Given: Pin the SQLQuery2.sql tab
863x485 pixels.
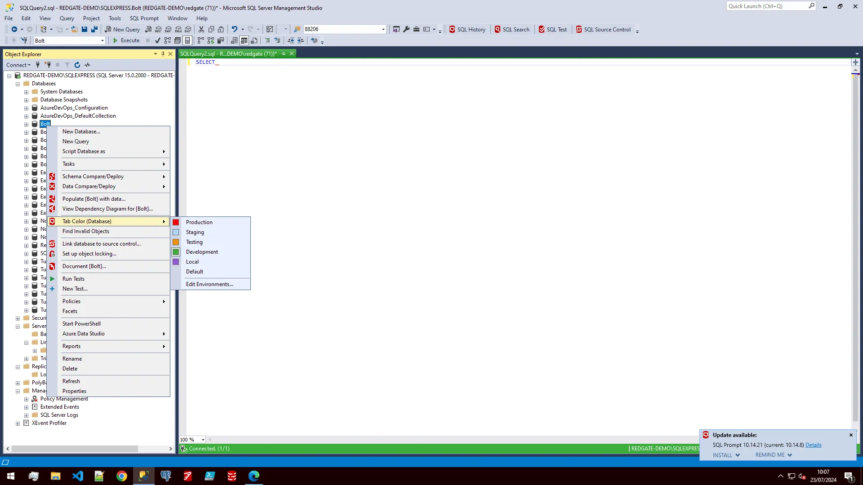Looking at the screenshot, I should 283,54.
